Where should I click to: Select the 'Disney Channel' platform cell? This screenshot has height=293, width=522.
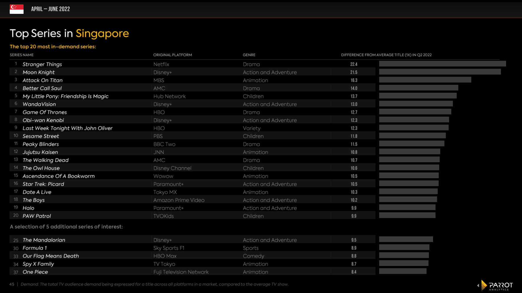coord(172,168)
